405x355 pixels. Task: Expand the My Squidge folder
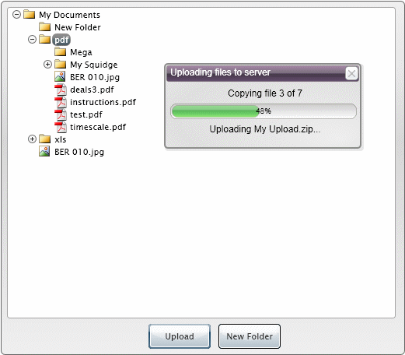coord(47,65)
